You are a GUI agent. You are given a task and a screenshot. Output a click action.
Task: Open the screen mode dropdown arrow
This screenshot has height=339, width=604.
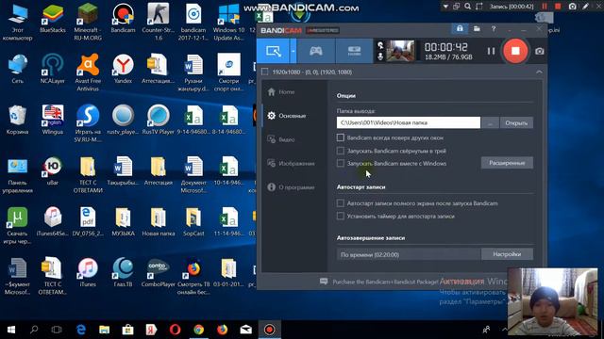[x=294, y=51]
